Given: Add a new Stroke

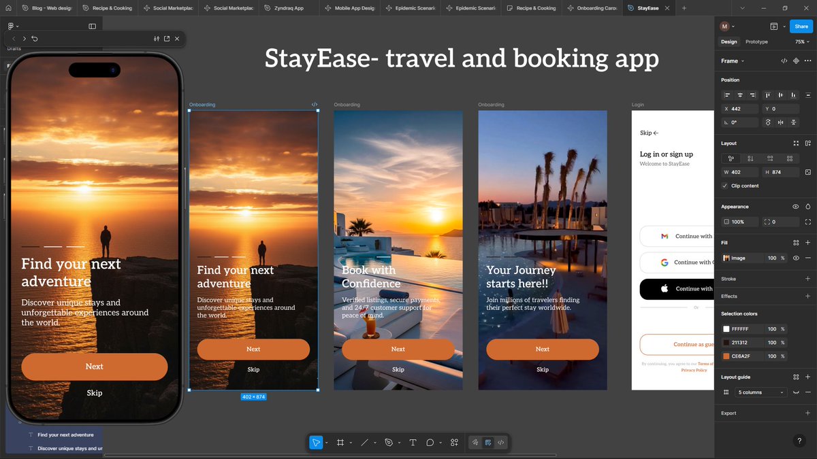Looking at the screenshot, I should [x=807, y=279].
